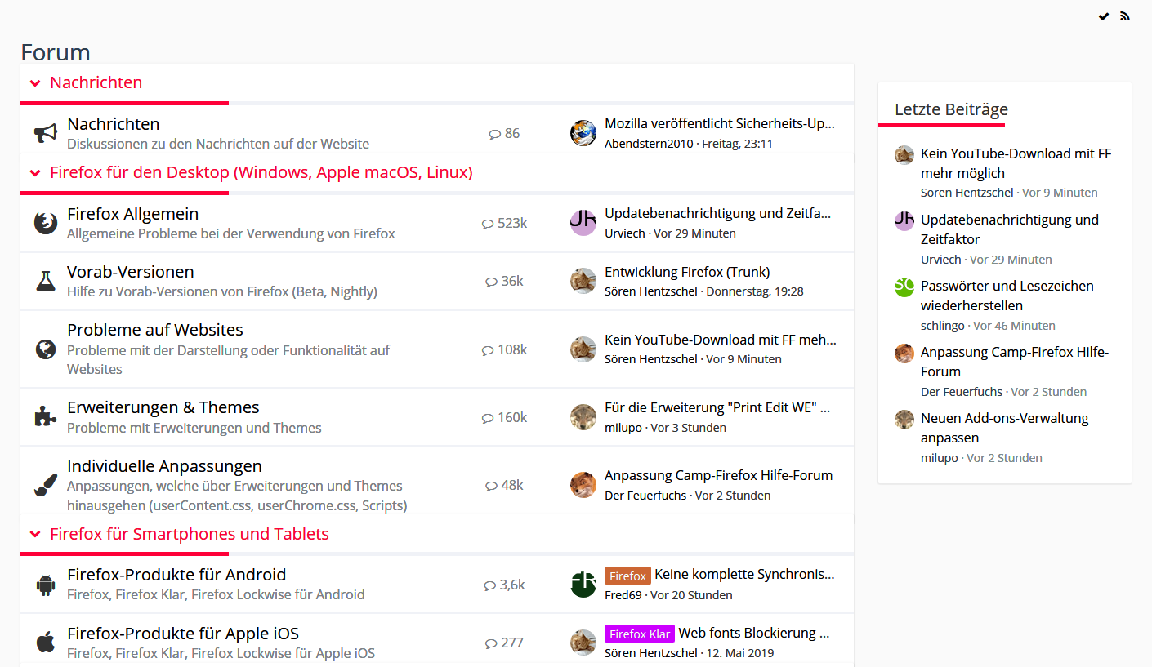The width and height of the screenshot is (1152, 667).
Task: Open user Abendstern2010's profile link
Action: click(649, 144)
